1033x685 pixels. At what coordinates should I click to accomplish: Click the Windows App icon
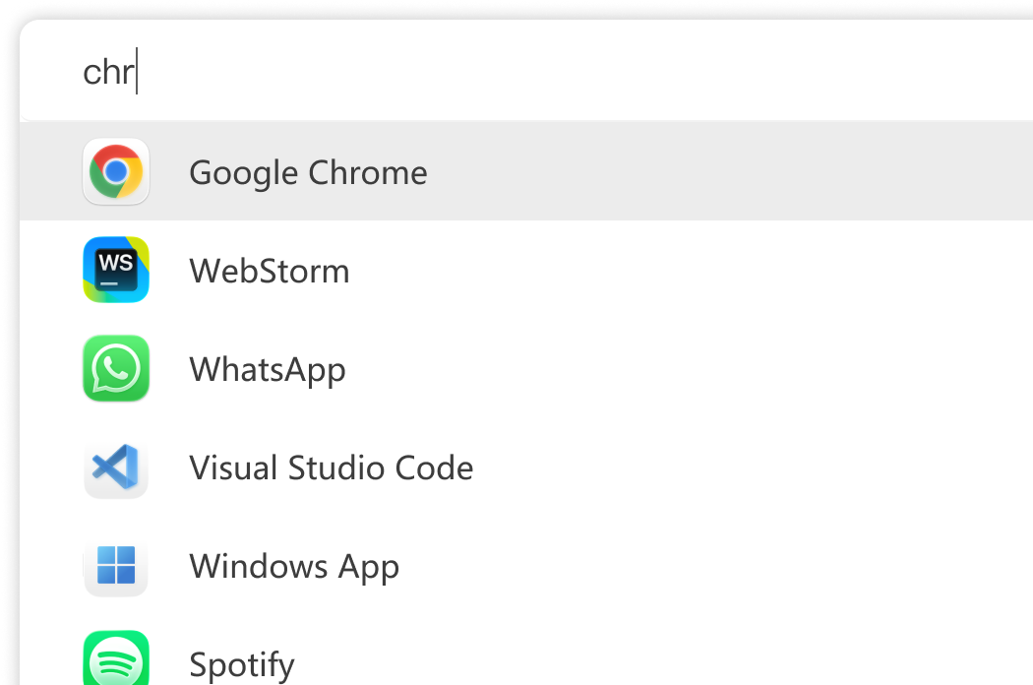[116, 566]
